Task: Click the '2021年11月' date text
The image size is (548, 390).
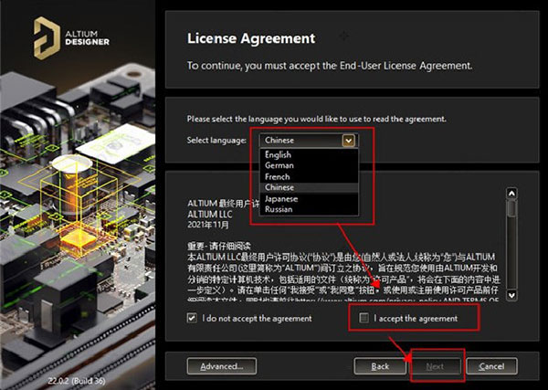Action: click(x=208, y=225)
